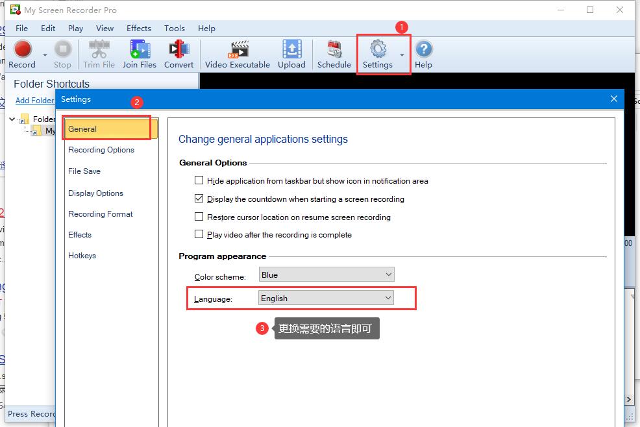Switch to File Save category

pos(84,171)
